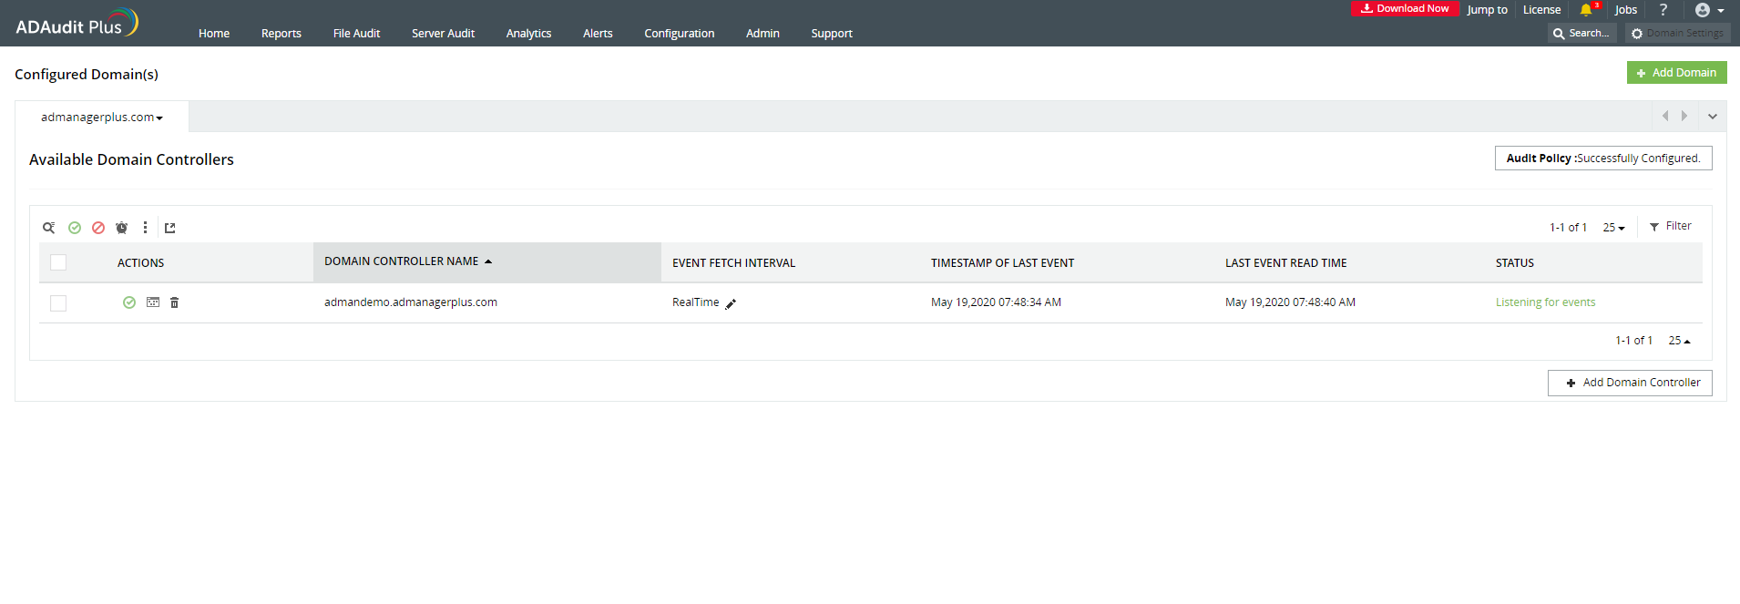Edit RealTime event fetch interval pencil icon
Screen dimensions: 1740x604
coord(731,303)
